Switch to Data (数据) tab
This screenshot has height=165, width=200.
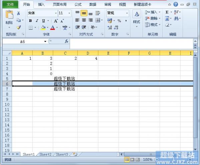click(93, 5)
